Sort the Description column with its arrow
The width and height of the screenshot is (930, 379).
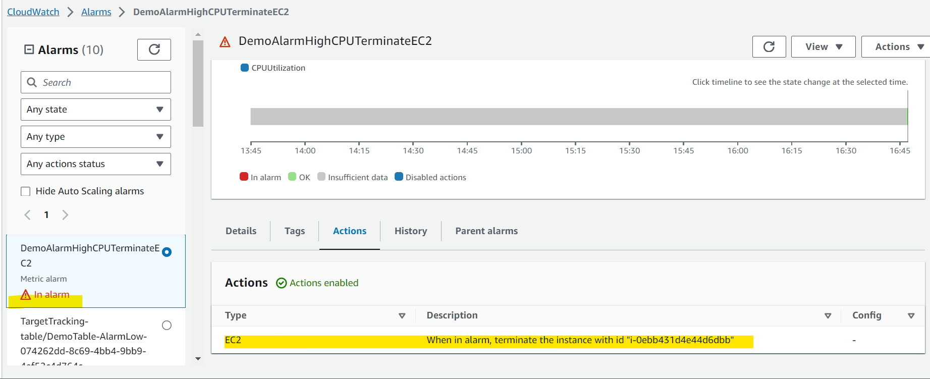828,316
